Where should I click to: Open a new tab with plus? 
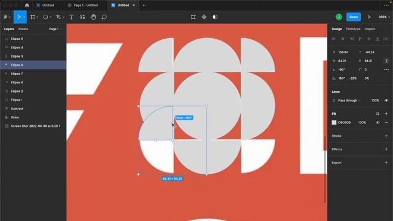tap(144, 6)
